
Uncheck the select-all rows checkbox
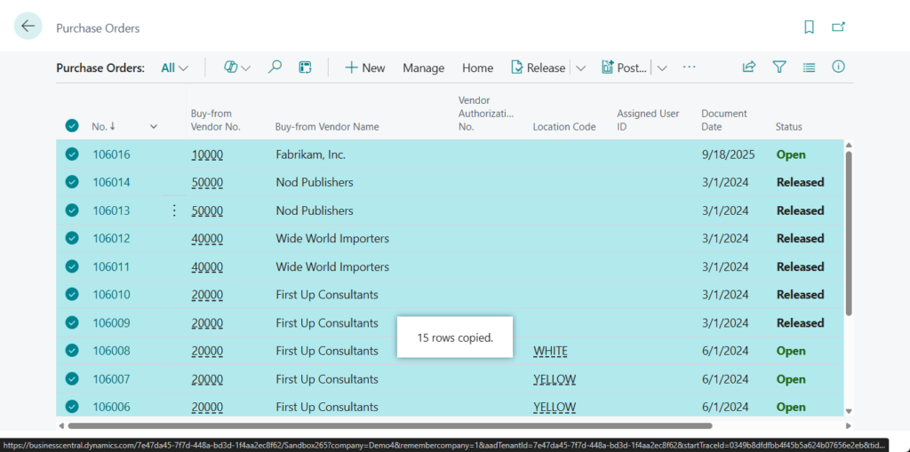(72, 126)
